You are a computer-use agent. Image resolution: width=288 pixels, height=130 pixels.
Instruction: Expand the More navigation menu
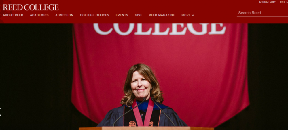[188, 15]
